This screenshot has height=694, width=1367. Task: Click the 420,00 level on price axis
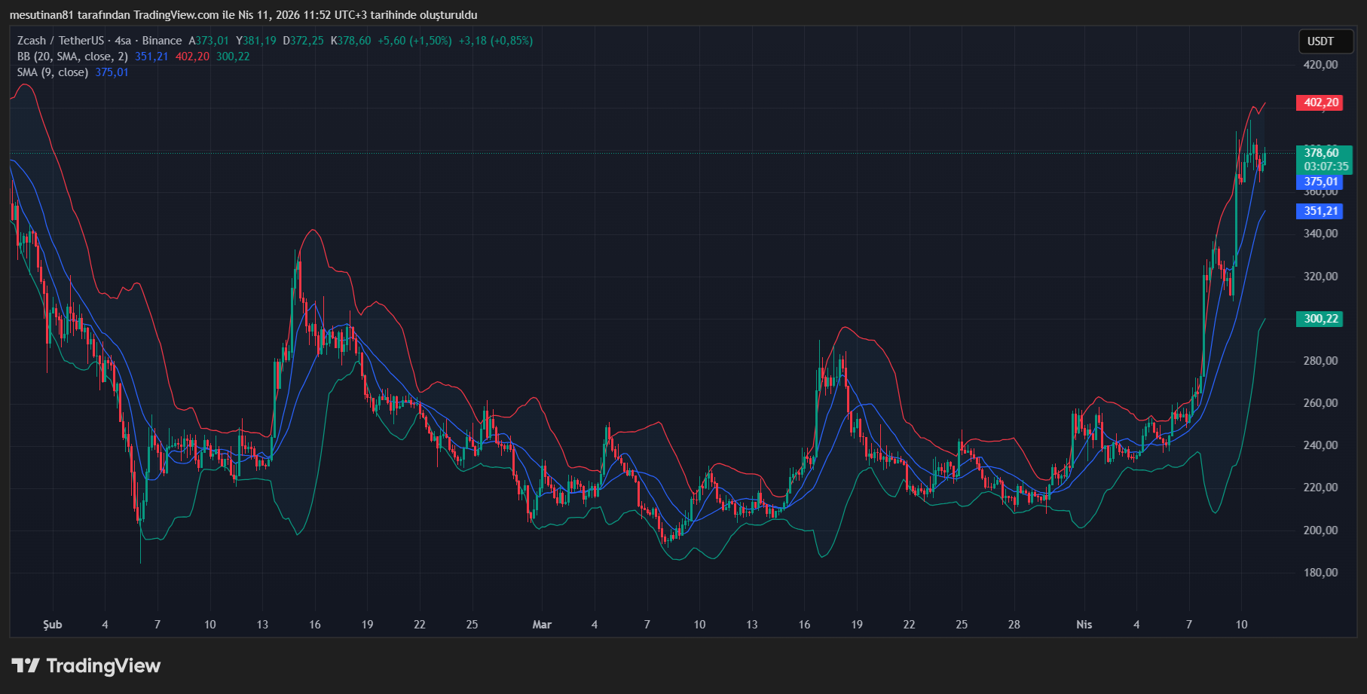1320,65
